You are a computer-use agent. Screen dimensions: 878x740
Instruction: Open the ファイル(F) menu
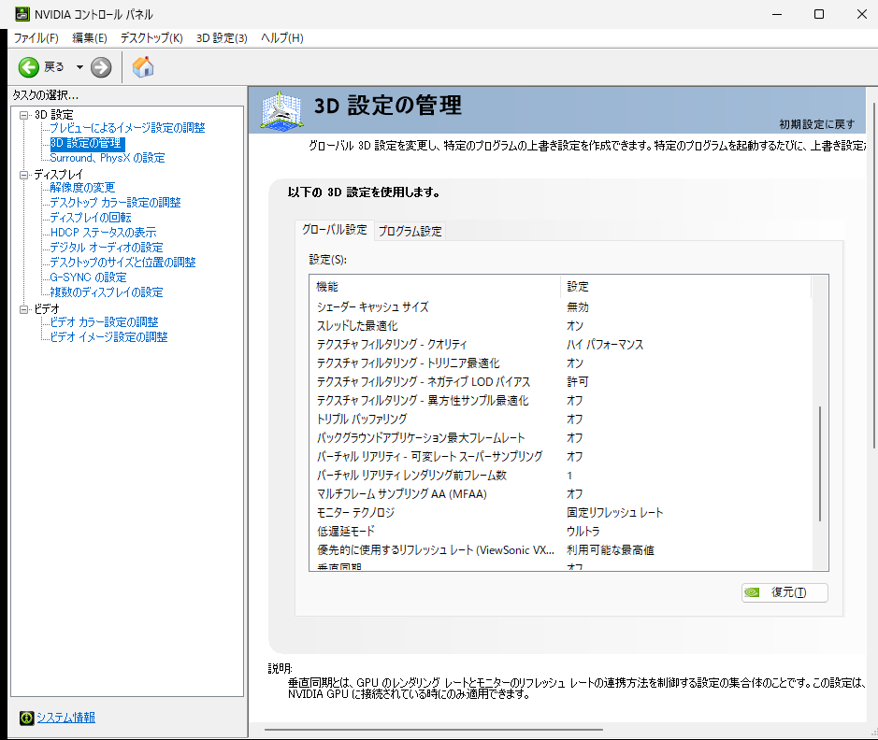point(36,38)
